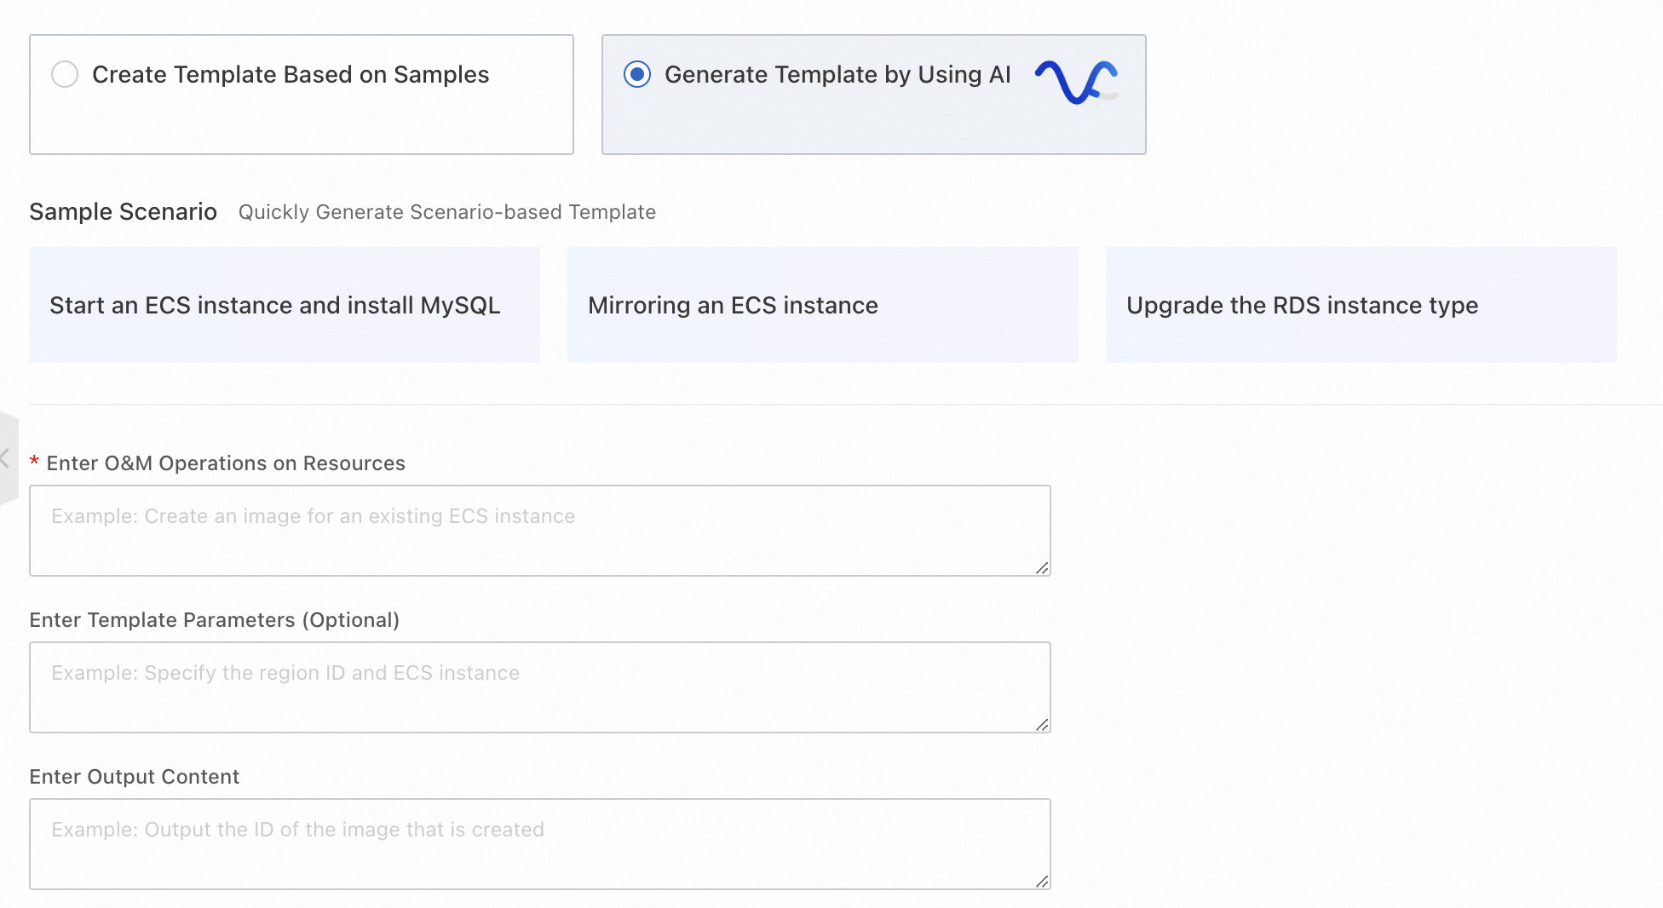Screen dimensions: 1663x908
Task: Click 'Quickly Generate Scenario-based Template' text
Action: pyautogui.click(x=447, y=212)
